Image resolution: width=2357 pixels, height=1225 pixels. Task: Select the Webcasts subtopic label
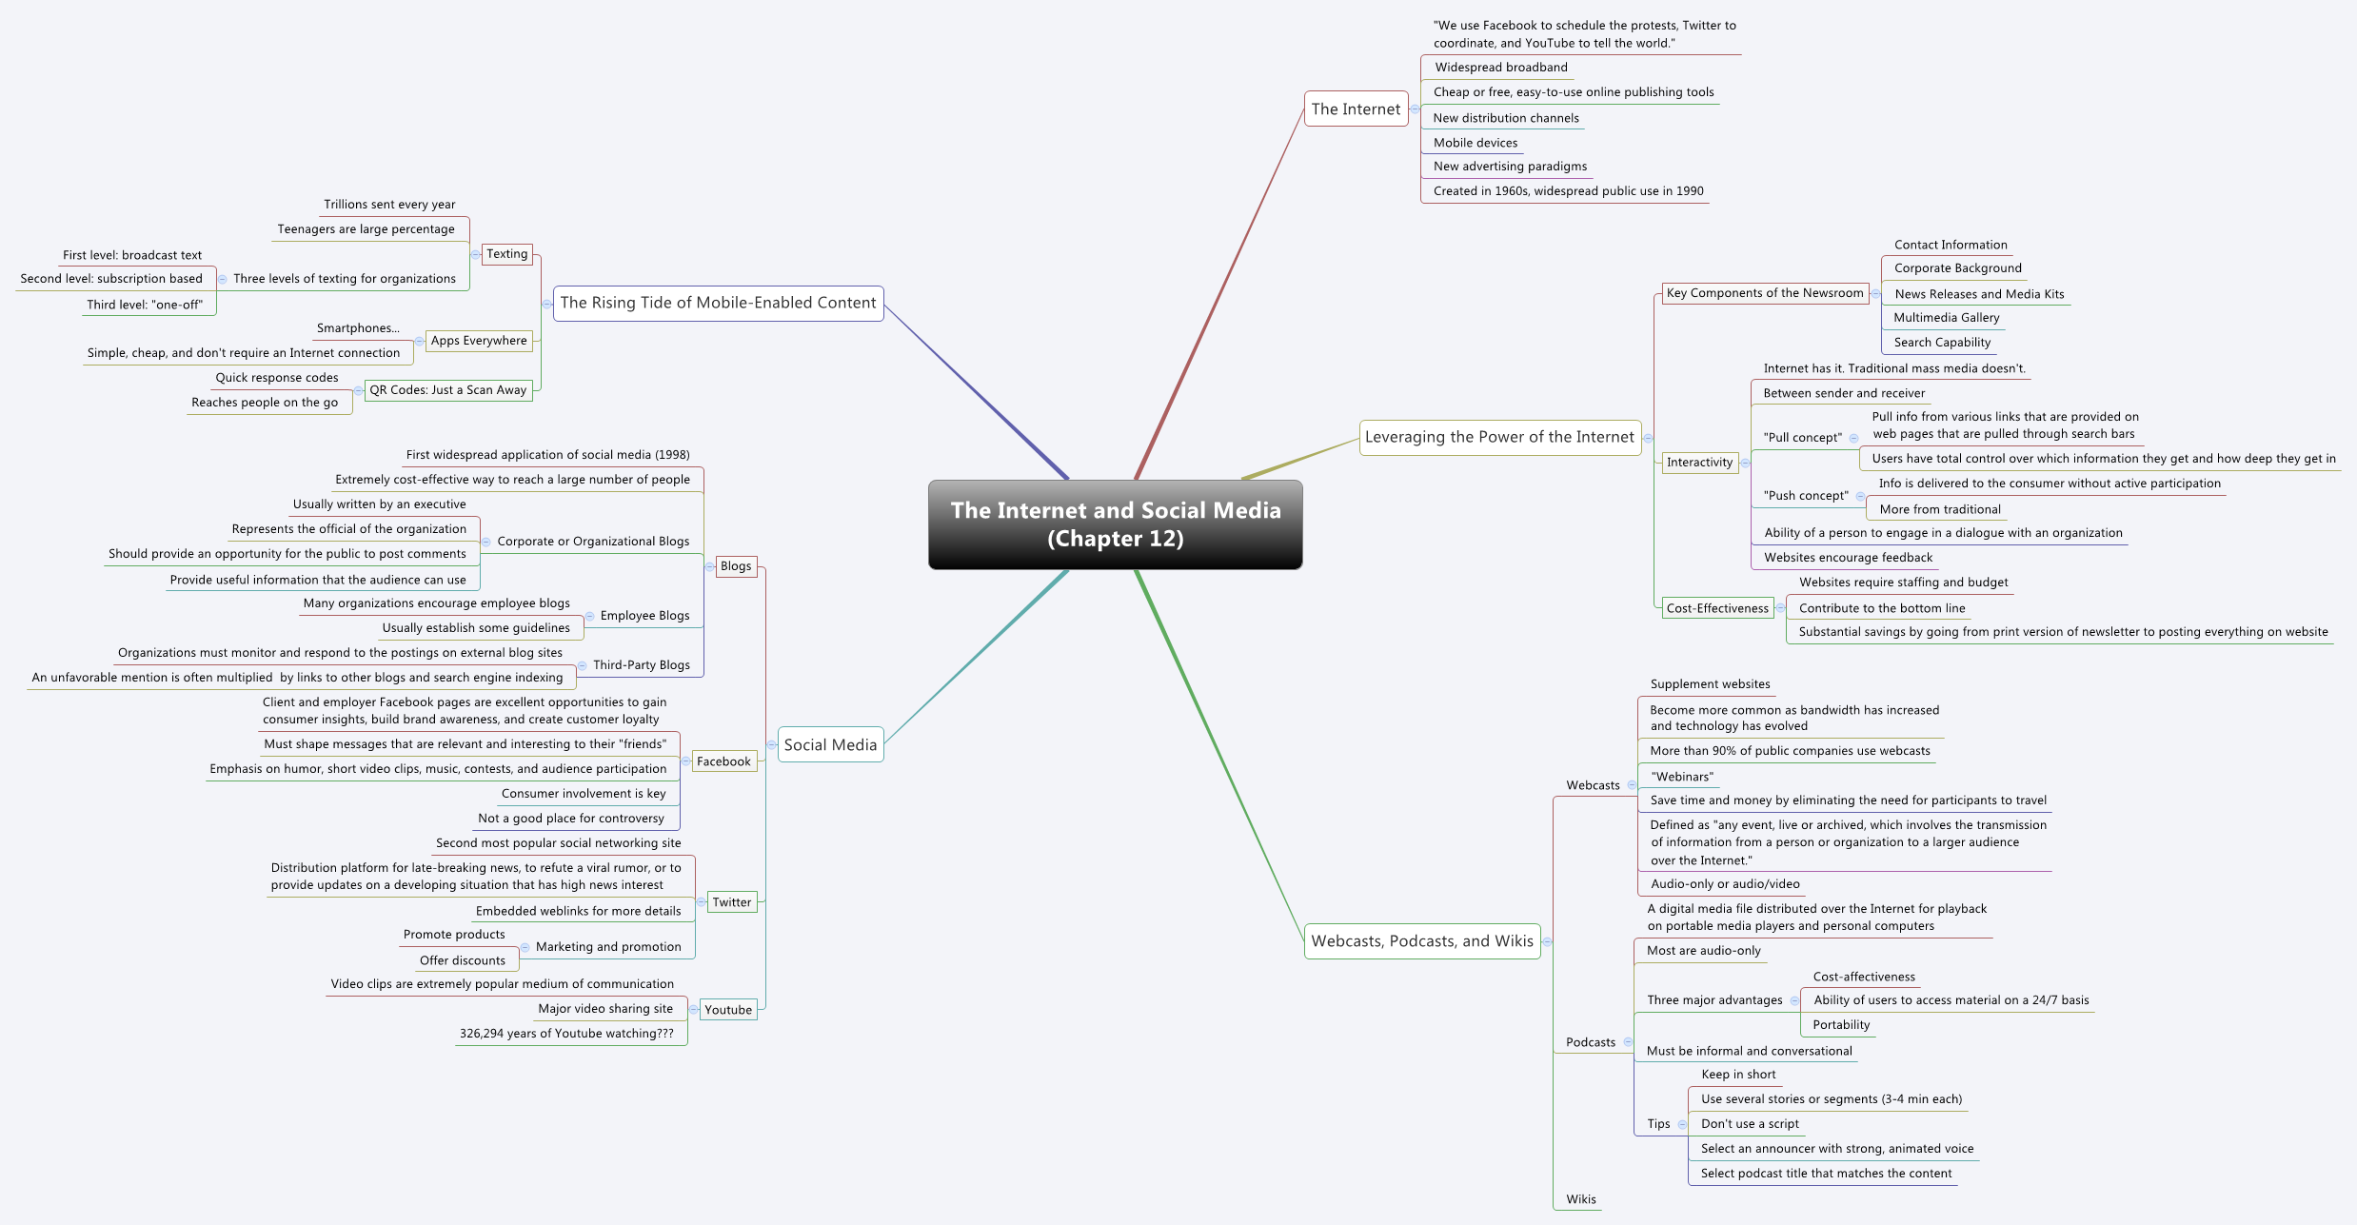click(1592, 785)
